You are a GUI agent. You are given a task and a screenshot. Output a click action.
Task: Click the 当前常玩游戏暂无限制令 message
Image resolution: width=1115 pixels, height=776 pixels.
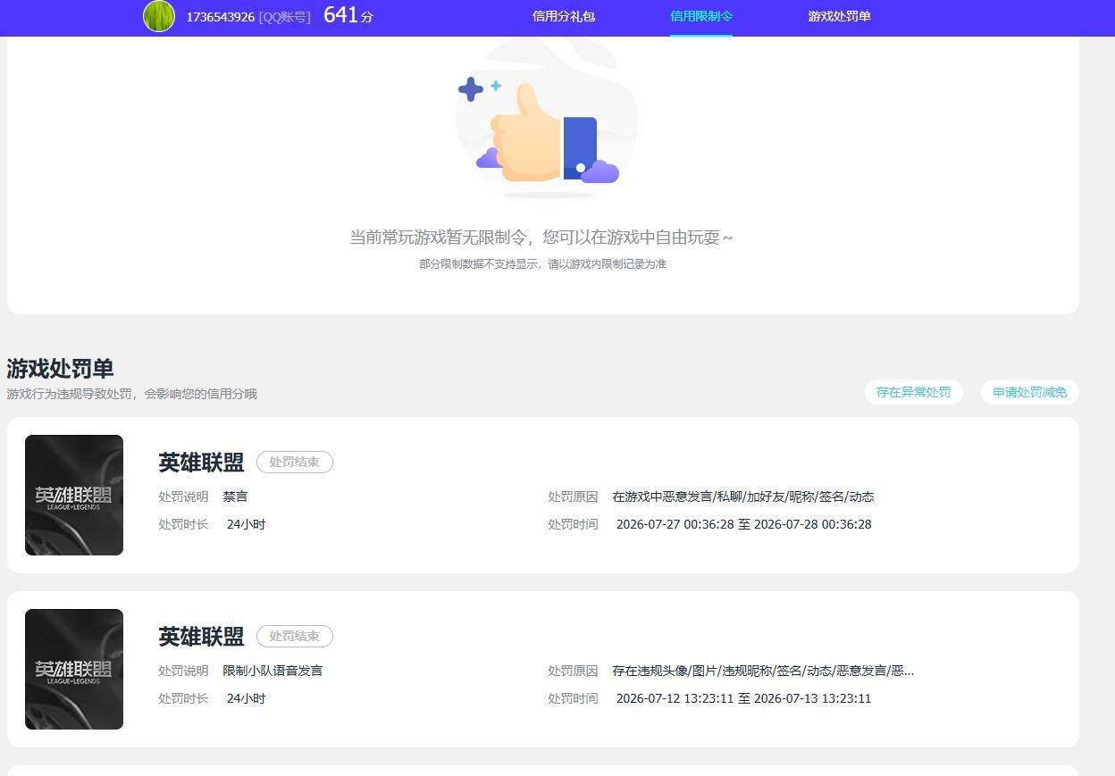[541, 238]
